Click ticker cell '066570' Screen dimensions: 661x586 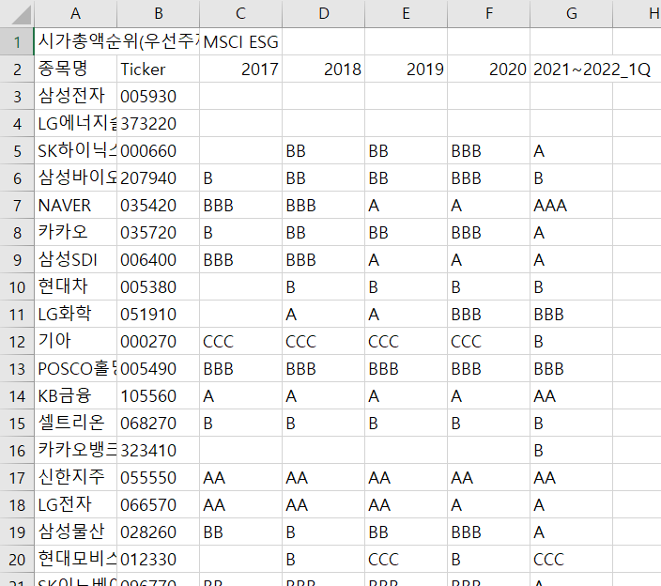pos(158,504)
